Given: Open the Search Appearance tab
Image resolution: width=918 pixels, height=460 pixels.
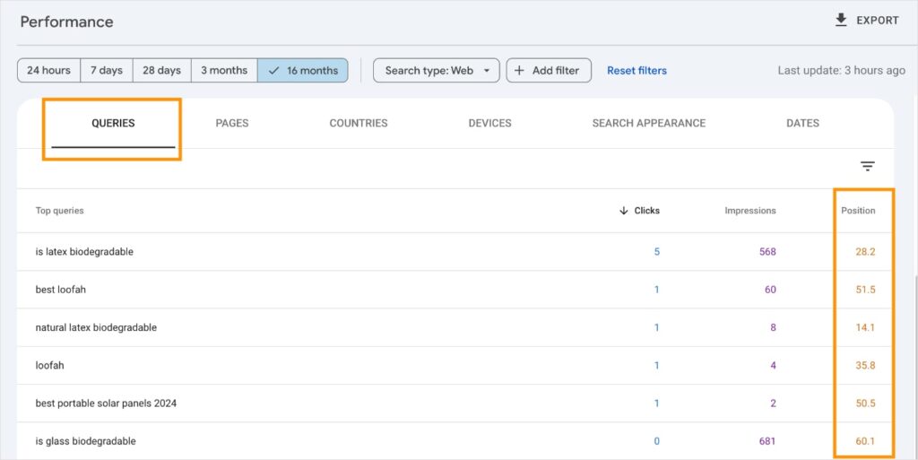Looking at the screenshot, I should click(x=648, y=123).
